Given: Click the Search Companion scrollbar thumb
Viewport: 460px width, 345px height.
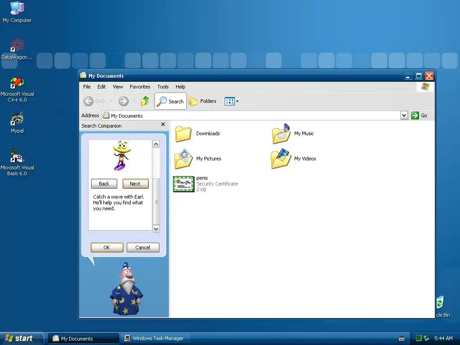Looking at the screenshot, I should (156, 202).
